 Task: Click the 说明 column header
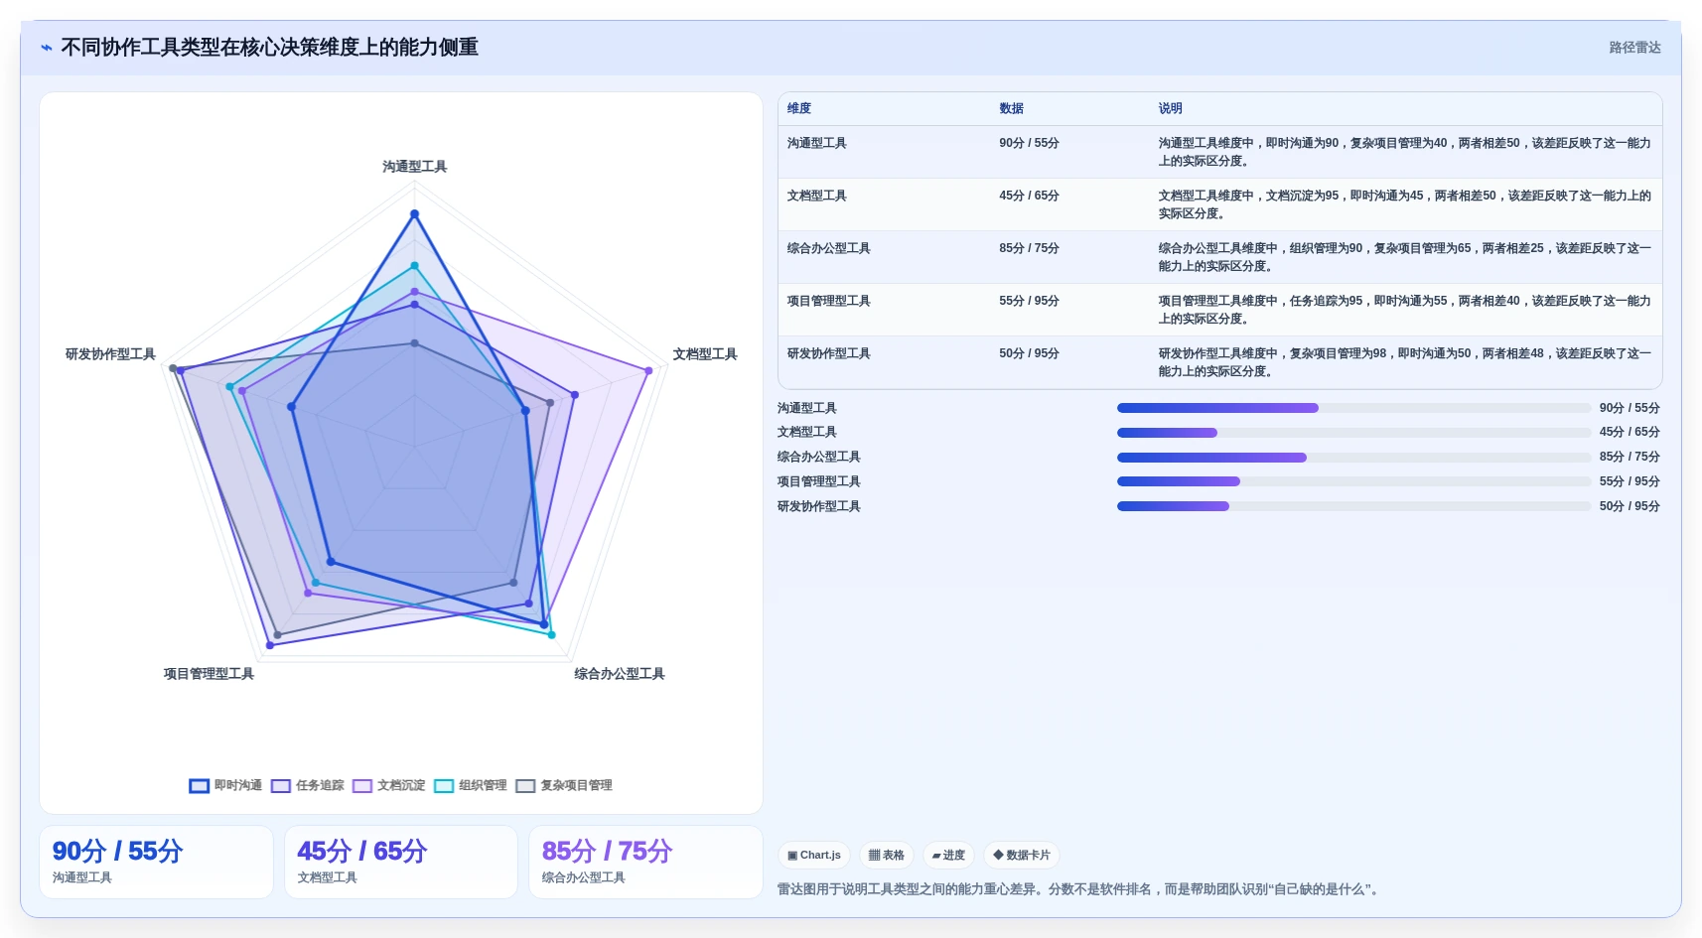tap(1170, 108)
